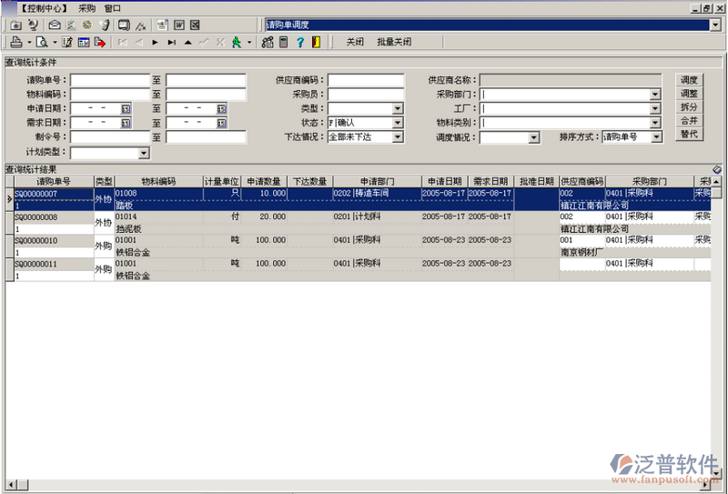Open the 采购 menu
Viewport: 728px width, 494px height.
click(86, 7)
